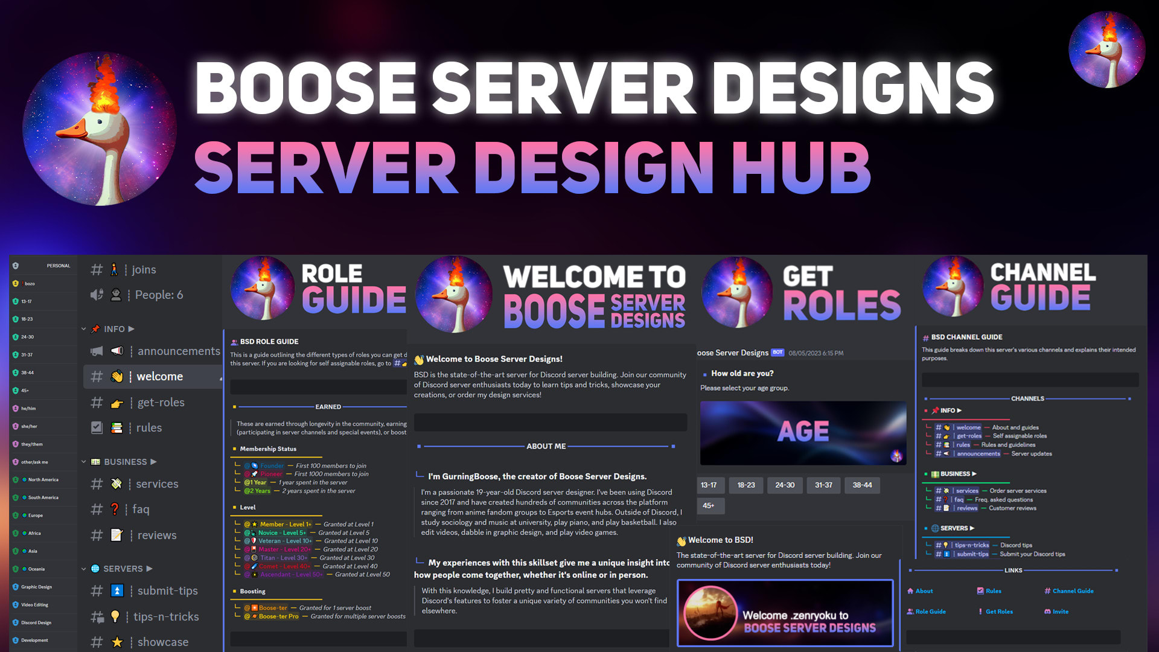Viewport: 1159px width, 652px height.
Task: Click the shield icon beside Graphic Design role
Action: click(15, 587)
